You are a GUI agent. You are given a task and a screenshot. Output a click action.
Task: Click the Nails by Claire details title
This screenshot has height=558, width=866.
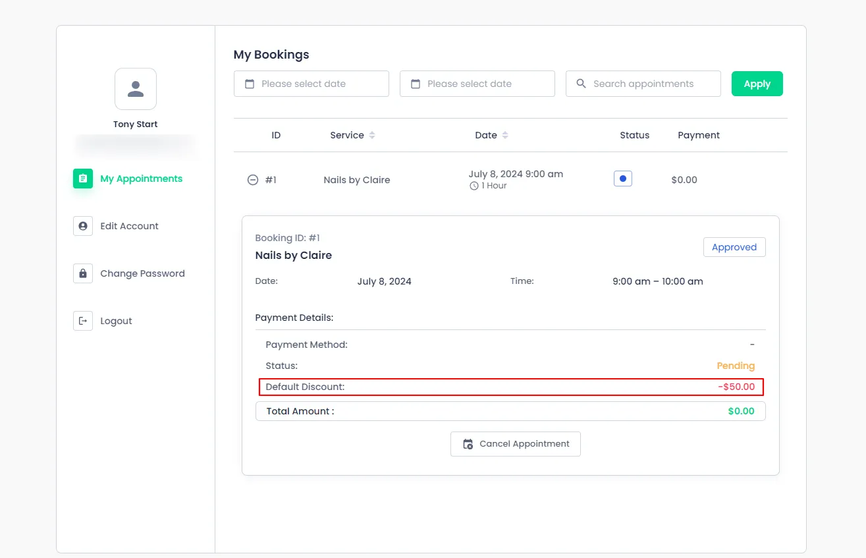pos(294,255)
